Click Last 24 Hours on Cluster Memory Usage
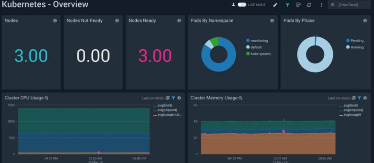This screenshot has width=374, height=163. [339, 98]
